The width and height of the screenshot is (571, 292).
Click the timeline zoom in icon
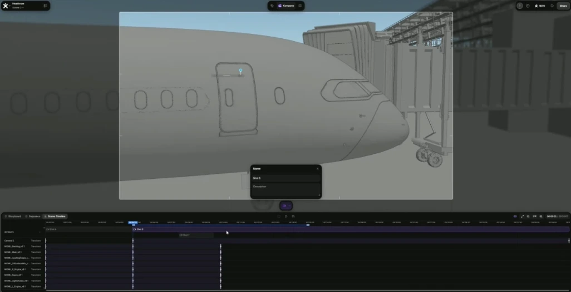(541, 217)
